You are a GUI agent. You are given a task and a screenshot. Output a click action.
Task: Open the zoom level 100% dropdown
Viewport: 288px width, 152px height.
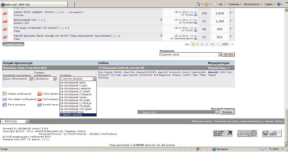coord(283,149)
